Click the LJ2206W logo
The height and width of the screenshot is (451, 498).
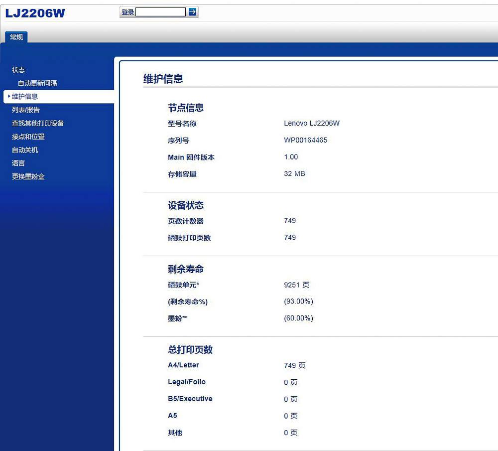tap(34, 13)
